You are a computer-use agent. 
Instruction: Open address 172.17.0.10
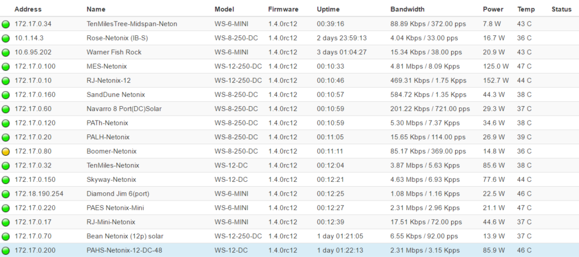33,81
